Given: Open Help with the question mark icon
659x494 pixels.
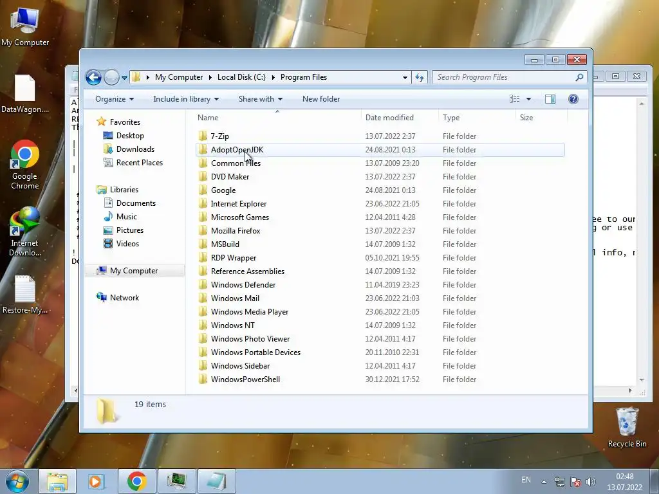Looking at the screenshot, I should (x=573, y=99).
